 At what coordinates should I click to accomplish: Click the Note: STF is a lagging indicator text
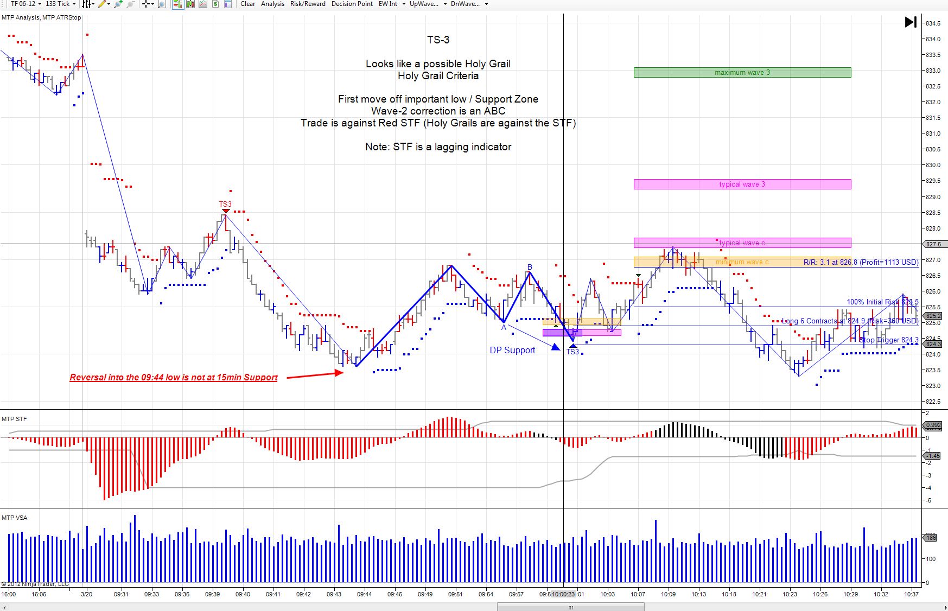[x=438, y=147]
